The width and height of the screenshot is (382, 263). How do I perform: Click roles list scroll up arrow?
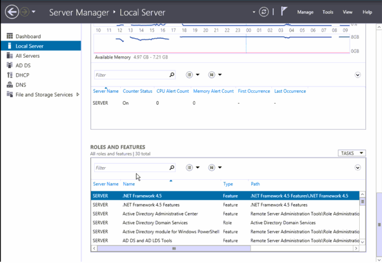(362, 194)
